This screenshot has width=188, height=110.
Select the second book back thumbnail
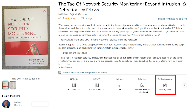point(13,85)
